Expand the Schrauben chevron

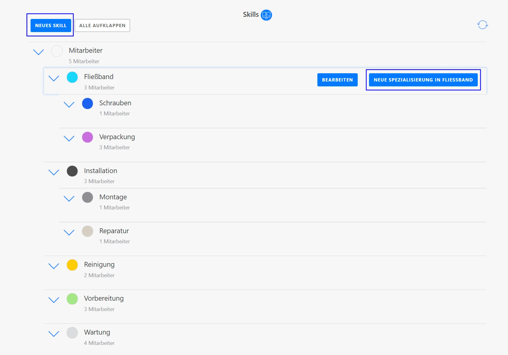69,104
